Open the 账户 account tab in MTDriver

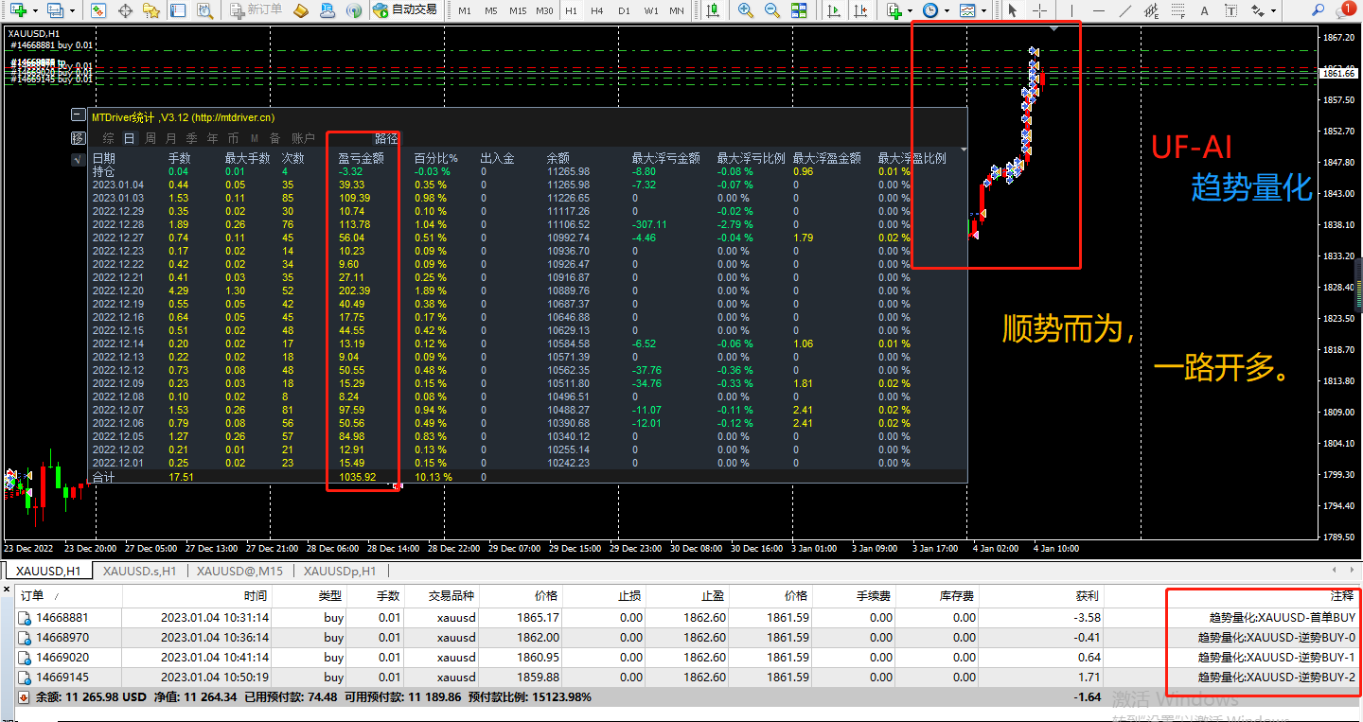tap(303, 138)
